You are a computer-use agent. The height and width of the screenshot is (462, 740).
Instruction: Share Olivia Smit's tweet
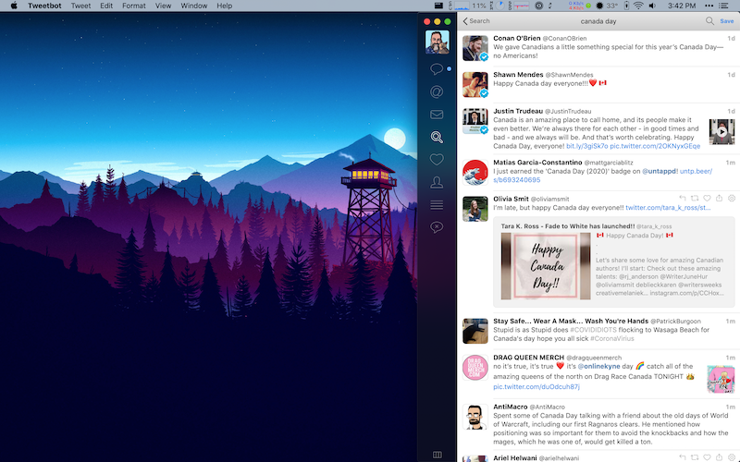pyautogui.click(x=720, y=199)
